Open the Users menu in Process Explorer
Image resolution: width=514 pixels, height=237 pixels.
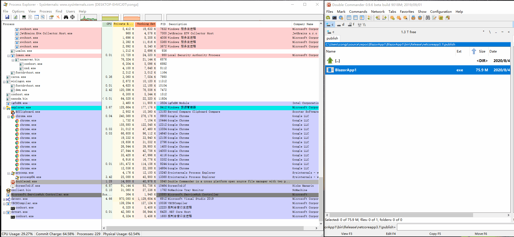[70, 11]
